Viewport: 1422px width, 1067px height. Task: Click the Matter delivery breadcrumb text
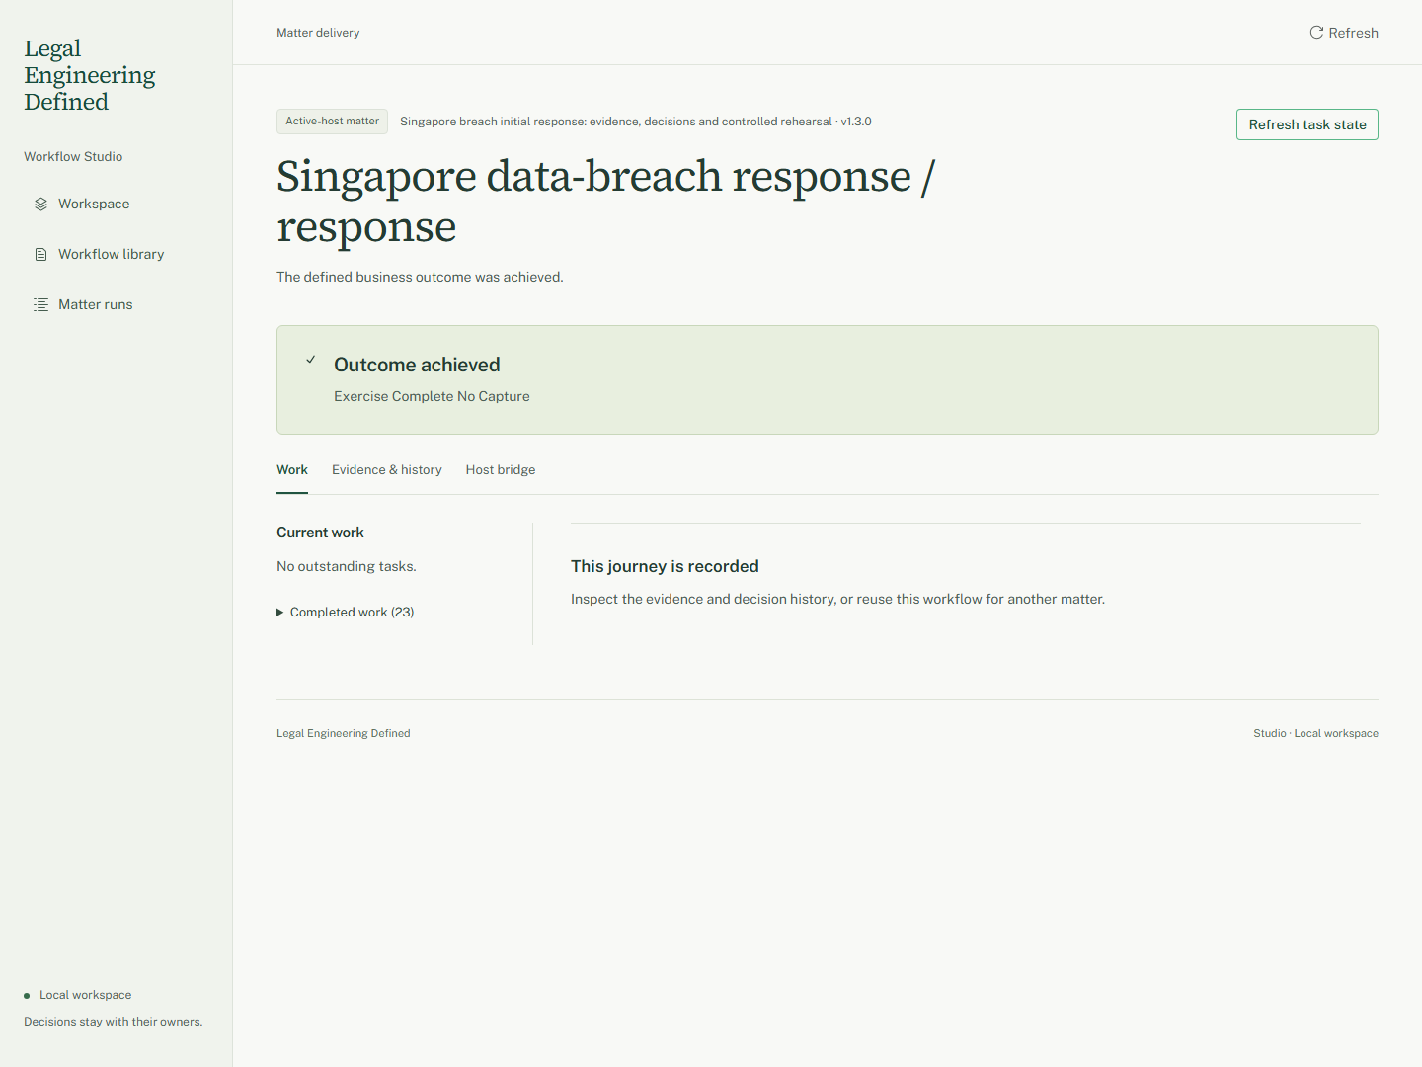point(318,33)
